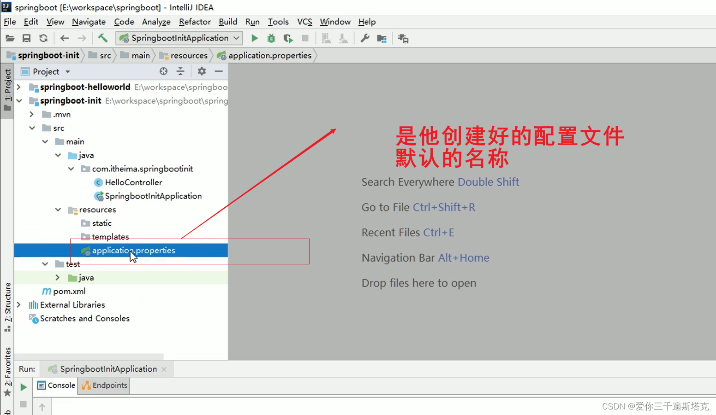The height and width of the screenshot is (415, 716).
Task: Collapse all nodes in Project tree
Action: 180,71
